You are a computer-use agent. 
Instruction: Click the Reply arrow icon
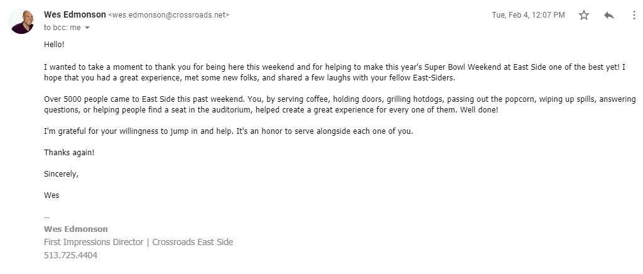608,15
